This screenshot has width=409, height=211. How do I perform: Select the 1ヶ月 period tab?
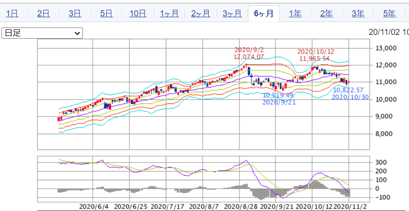point(169,14)
